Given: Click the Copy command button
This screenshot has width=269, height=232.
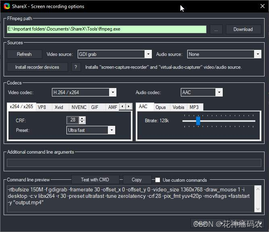Looking at the screenshot, I should (137, 180).
